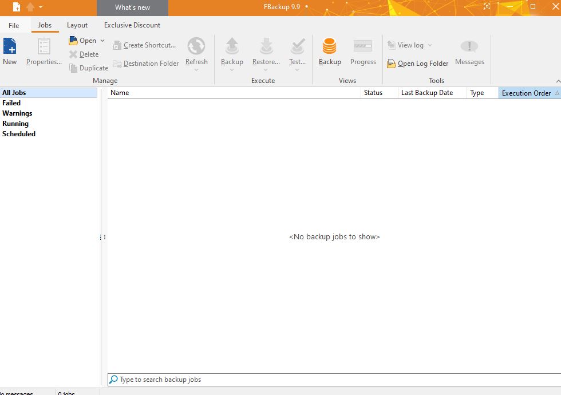The height and width of the screenshot is (395, 561).
Task: Click View log in Tools
Action: (x=405, y=45)
